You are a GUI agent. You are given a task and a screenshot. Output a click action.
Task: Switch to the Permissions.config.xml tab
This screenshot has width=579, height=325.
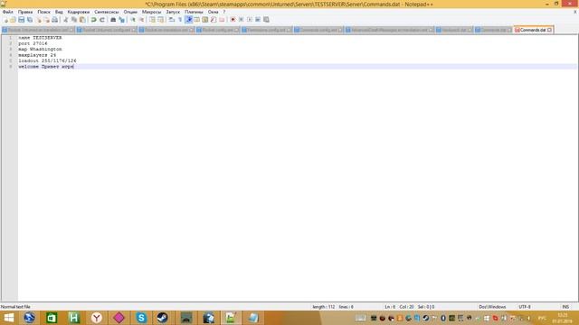tap(267, 30)
